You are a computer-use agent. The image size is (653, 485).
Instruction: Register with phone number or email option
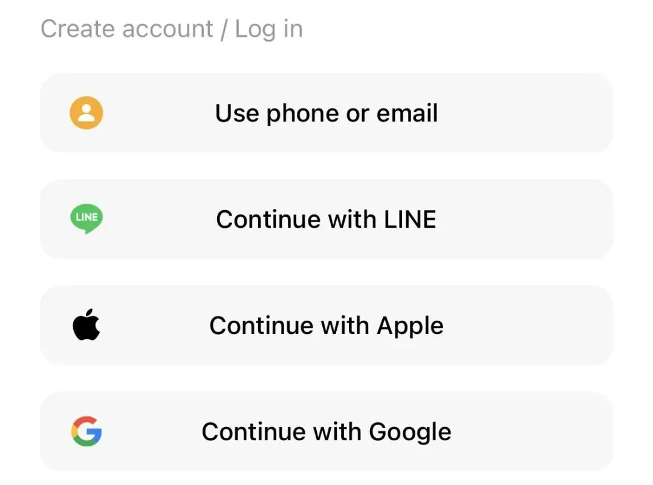(326, 113)
